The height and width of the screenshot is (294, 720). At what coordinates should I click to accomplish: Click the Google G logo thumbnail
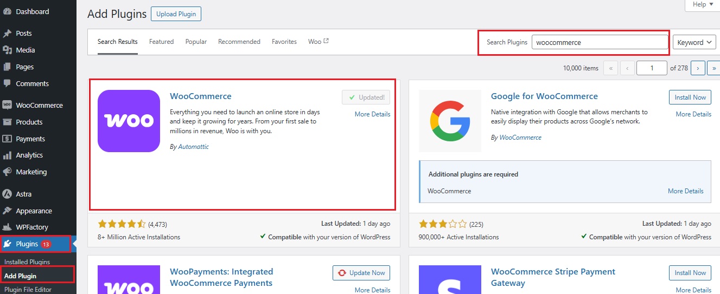(x=450, y=121)
